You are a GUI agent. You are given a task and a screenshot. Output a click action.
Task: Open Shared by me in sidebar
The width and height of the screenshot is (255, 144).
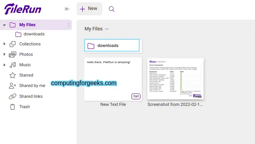[32, 85]
